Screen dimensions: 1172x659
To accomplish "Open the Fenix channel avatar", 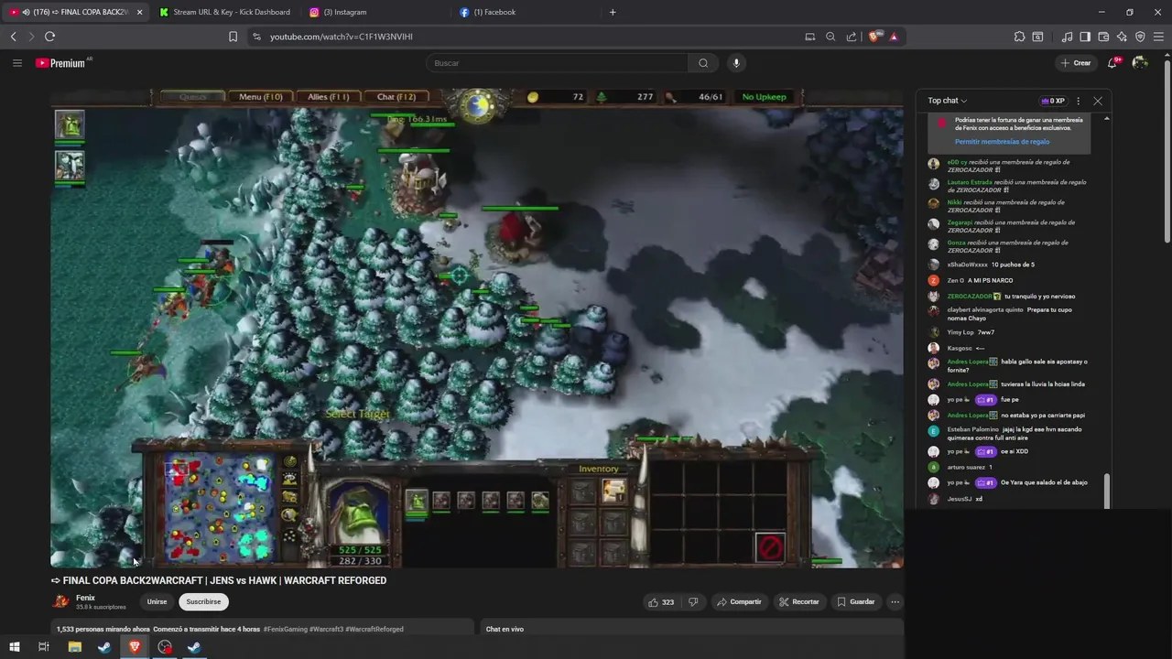I will coord(60,601).
